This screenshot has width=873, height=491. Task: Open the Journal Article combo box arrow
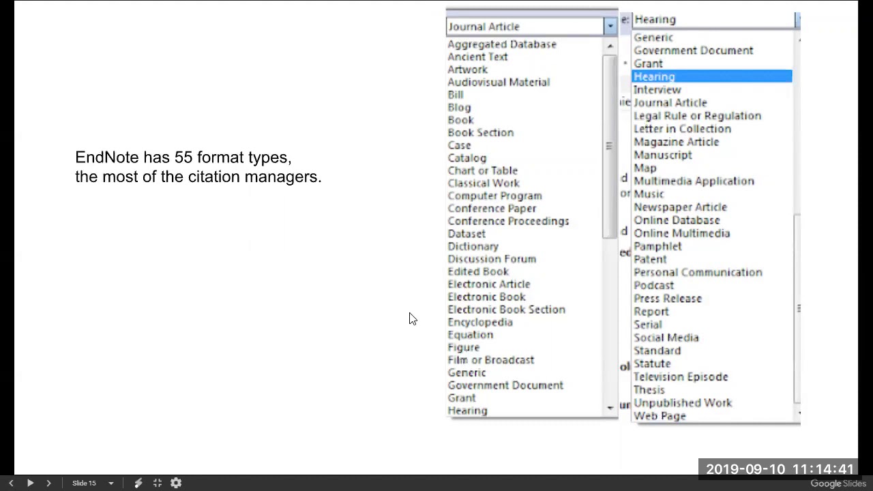[610, 27]
